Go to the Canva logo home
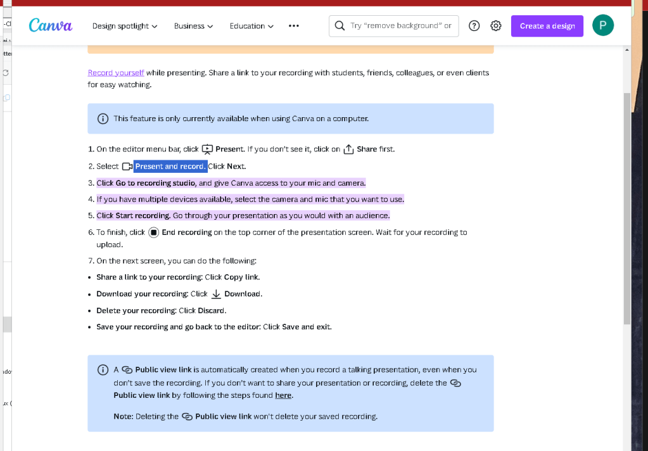The image size is (648, 451). coord(51,25)
